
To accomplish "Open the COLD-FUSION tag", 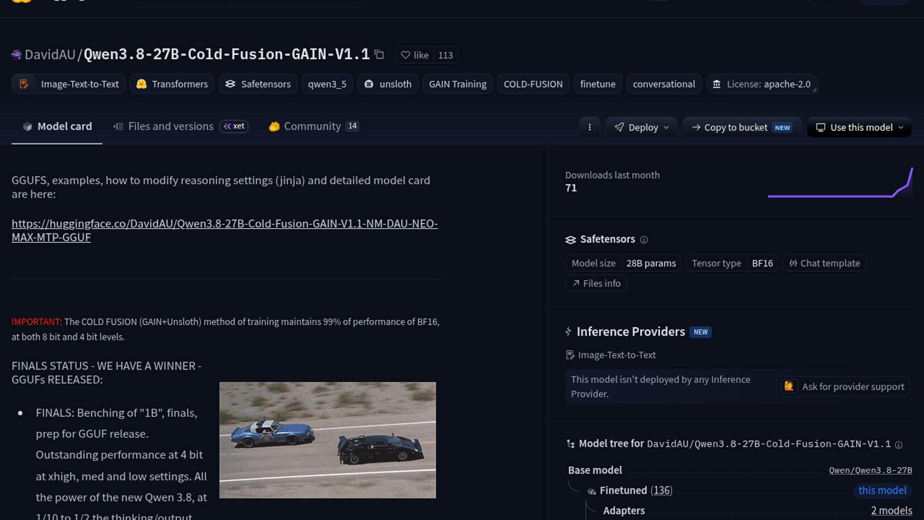I will point(533,84).
